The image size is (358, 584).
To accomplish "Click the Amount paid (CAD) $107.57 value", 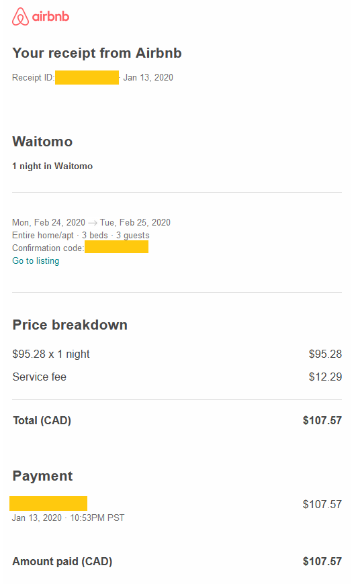I will point(322,561).
